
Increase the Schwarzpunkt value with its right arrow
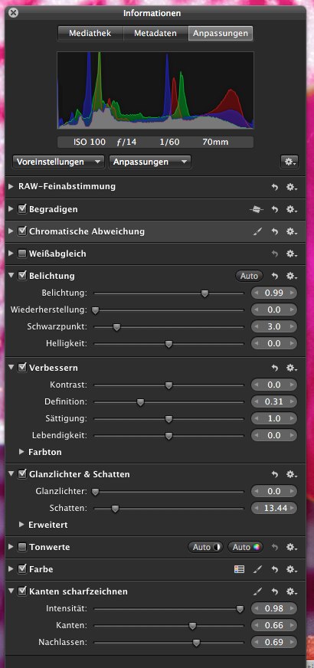coord(292,327)
